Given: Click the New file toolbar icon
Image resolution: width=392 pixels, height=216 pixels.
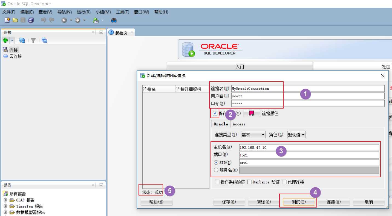Looking at the screenshot, I should pyautogui.click(x=7, y=20).
